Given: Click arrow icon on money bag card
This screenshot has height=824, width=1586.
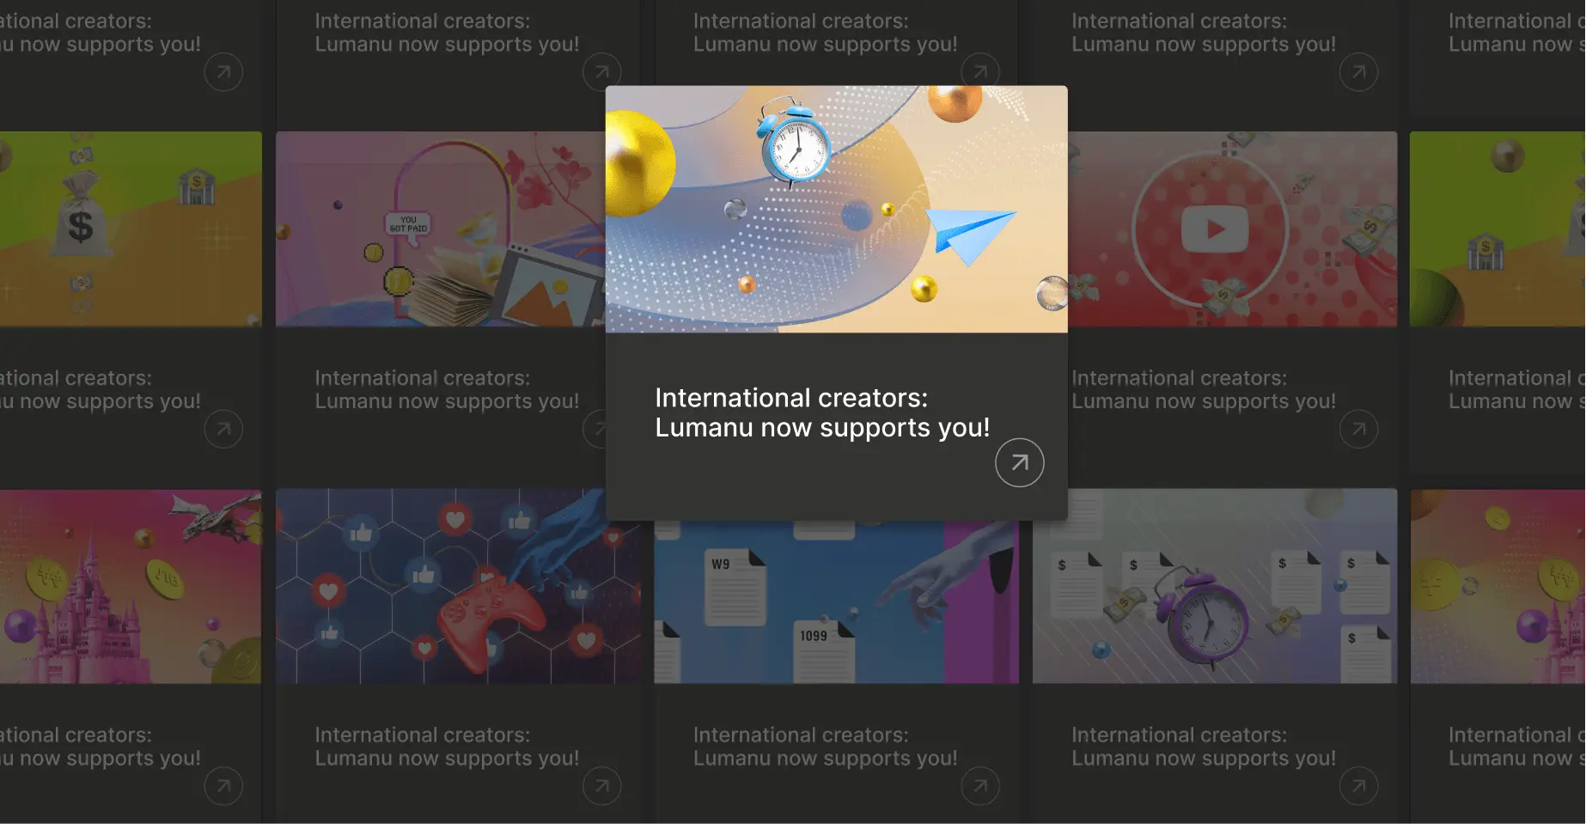Looking at the screenshot, I should point(223,429).
